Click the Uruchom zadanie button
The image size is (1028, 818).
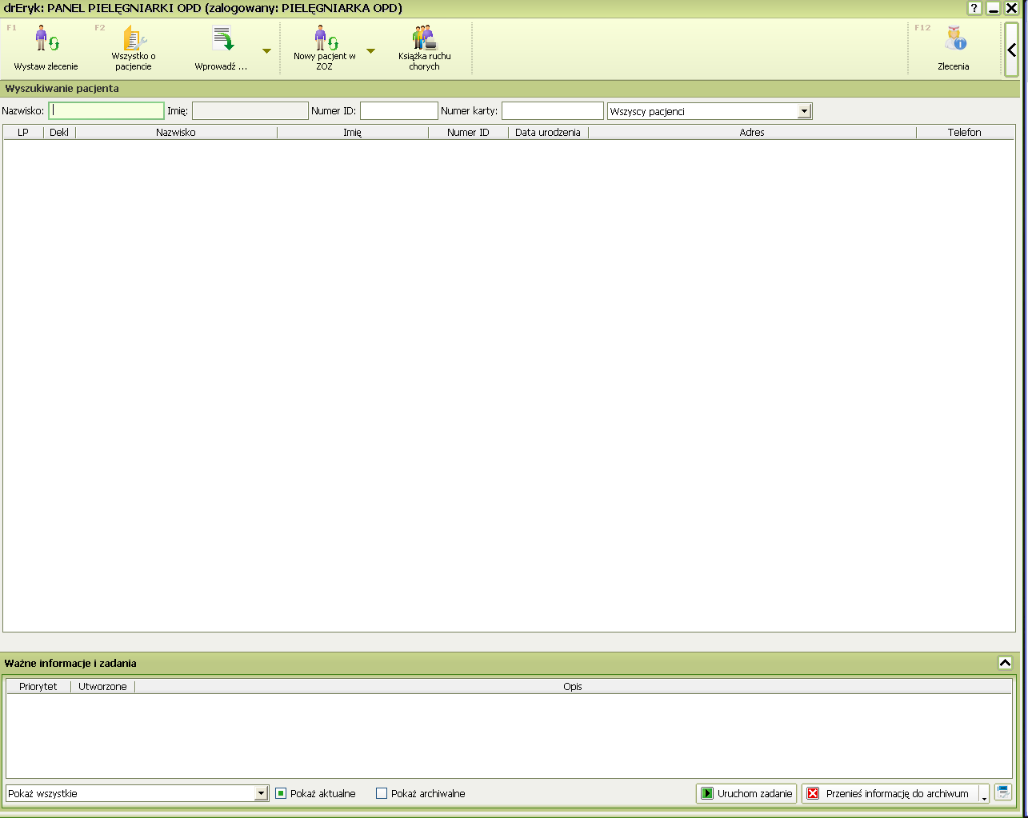[x=746, y=793]
